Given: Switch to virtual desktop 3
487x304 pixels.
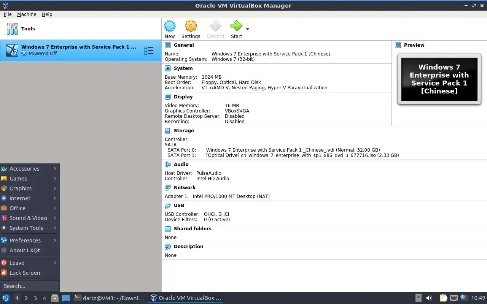Looking at the screenshot, I should pos(35,298).
